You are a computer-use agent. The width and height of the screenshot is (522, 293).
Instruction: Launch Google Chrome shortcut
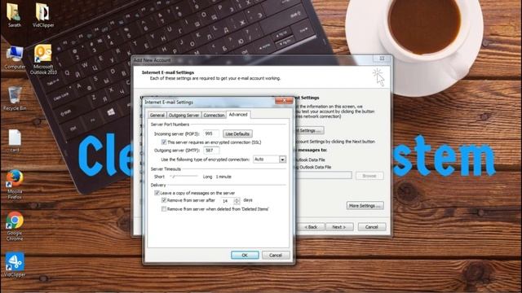pos(15,226)
